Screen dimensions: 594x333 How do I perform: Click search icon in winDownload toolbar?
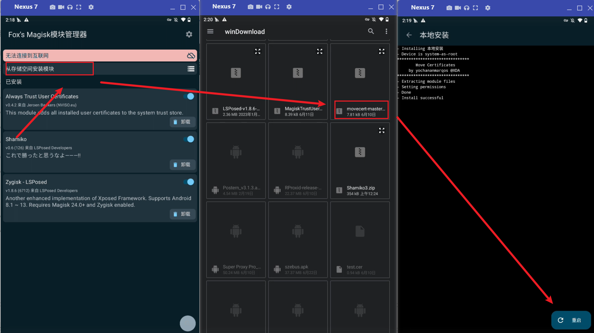click(371, 31)
